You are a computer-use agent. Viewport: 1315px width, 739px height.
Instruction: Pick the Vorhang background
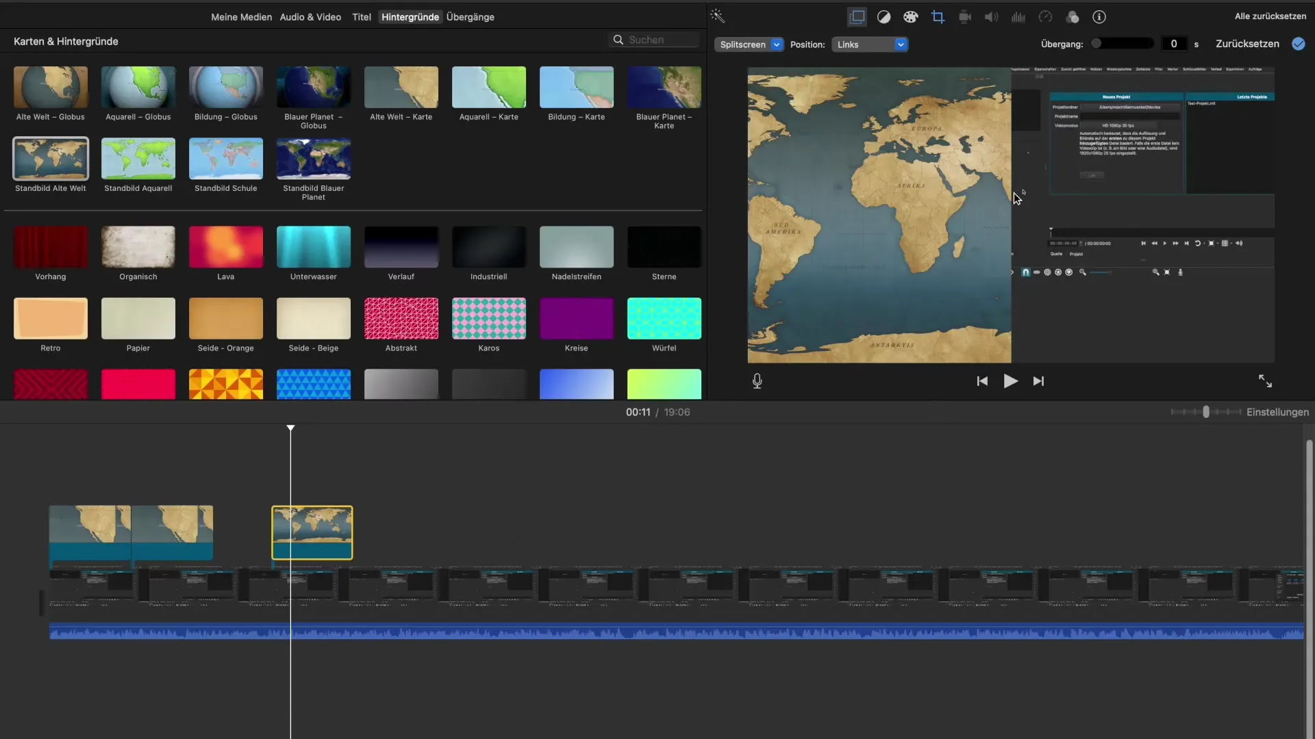pyautogui.click(x=51, y=247)
